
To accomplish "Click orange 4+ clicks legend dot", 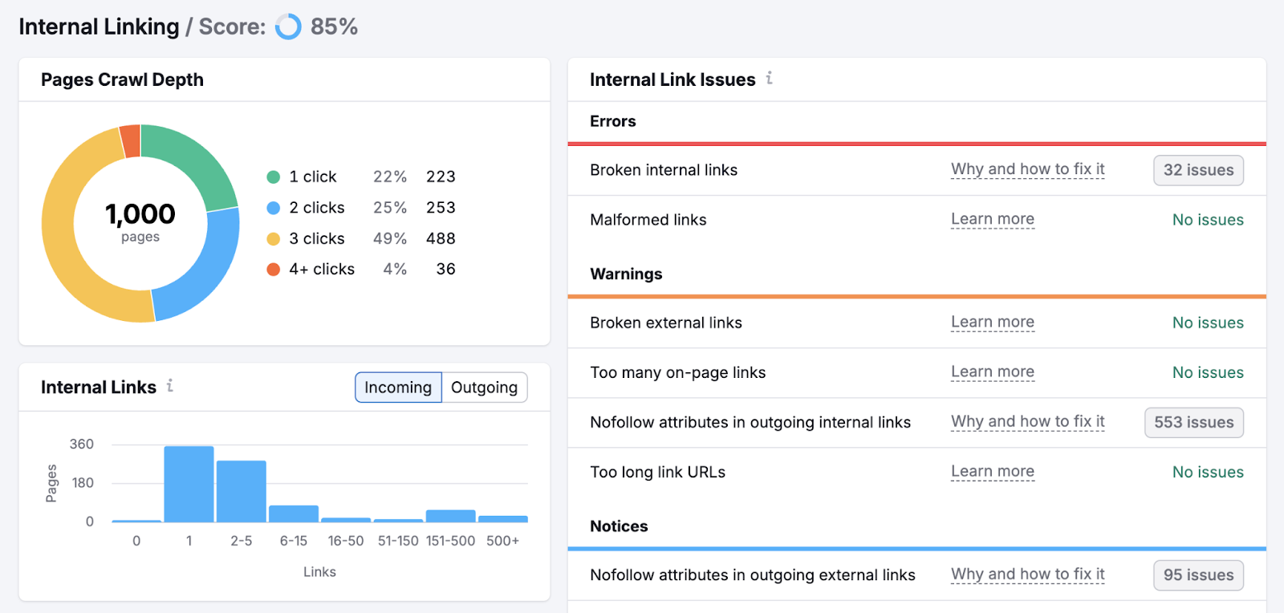I will coord(273,270).
